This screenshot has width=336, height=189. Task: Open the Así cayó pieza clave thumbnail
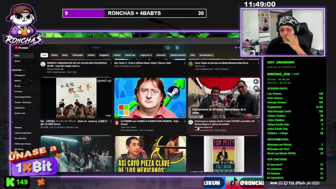tap(150, 154)
